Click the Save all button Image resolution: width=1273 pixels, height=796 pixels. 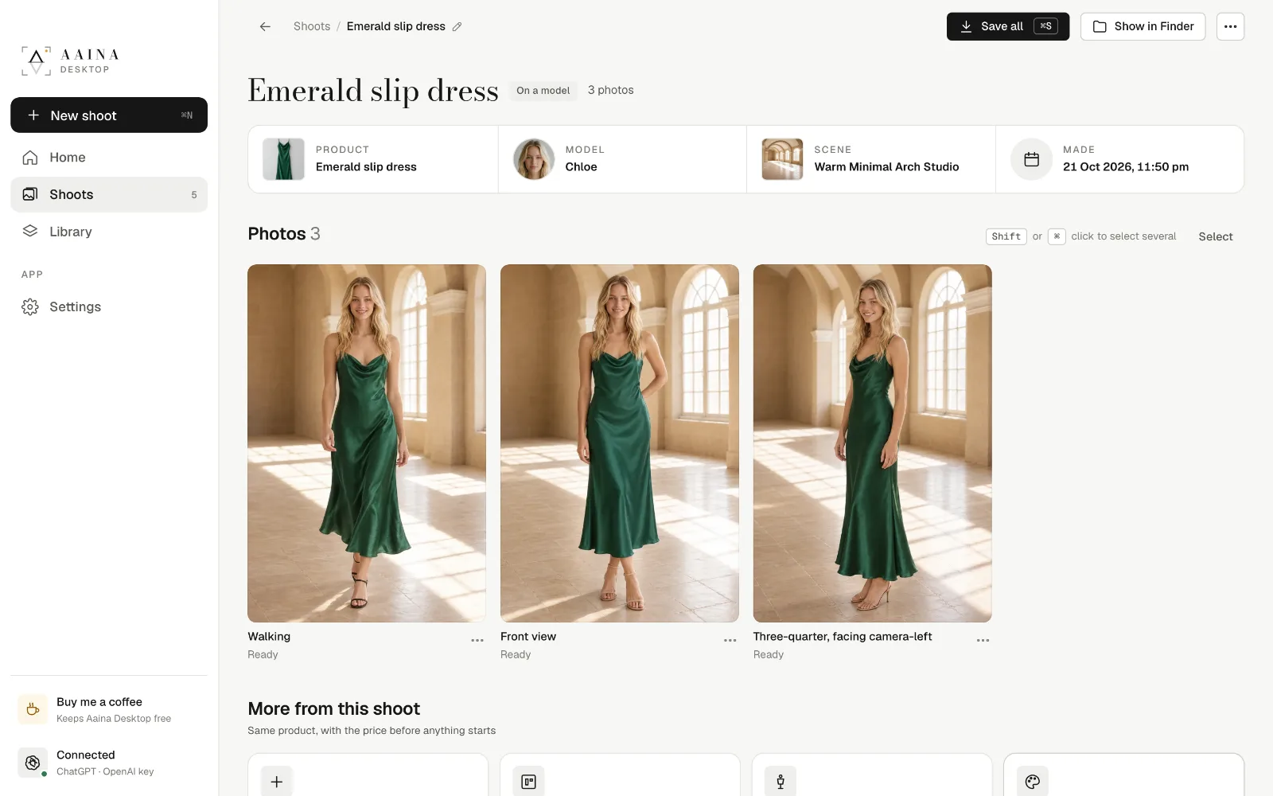coord(1007,26)
